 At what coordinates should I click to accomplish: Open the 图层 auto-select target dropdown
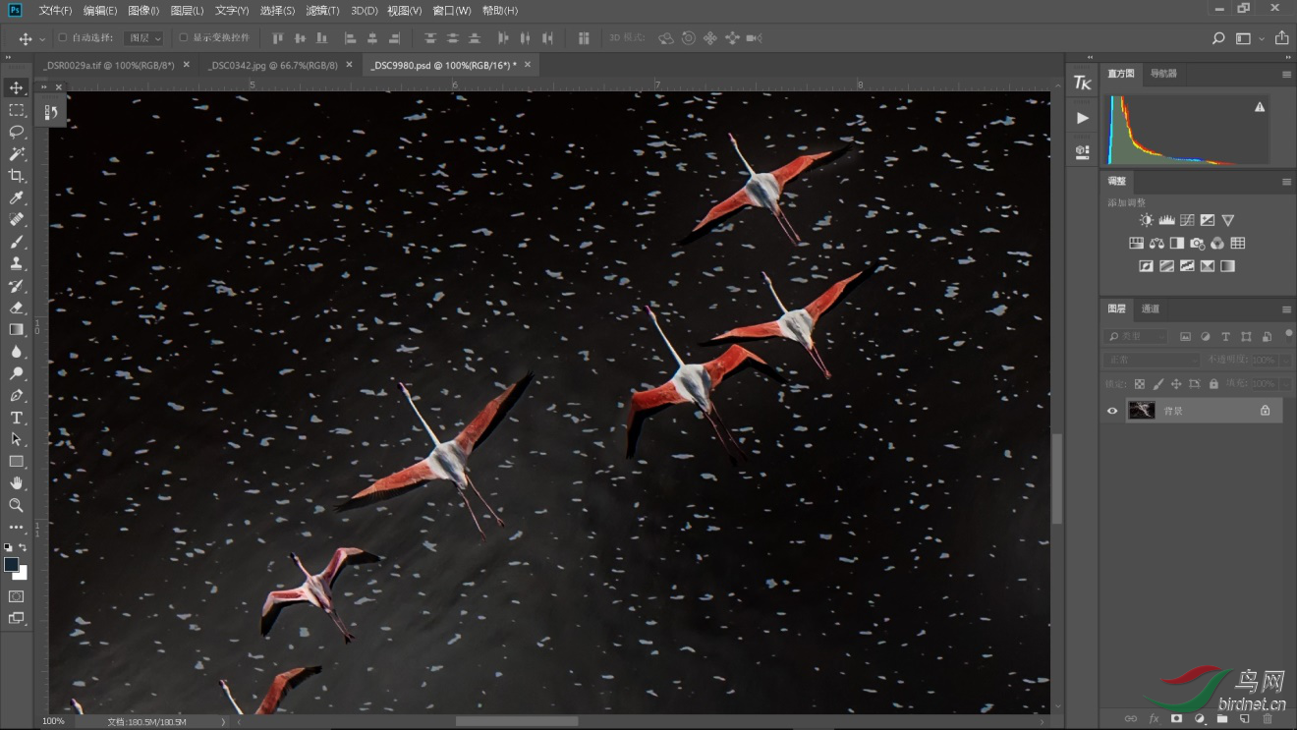[x=143, y=38]
